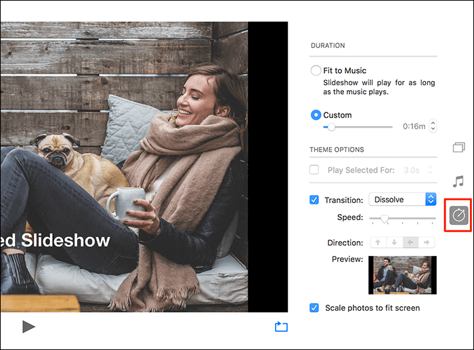Select the Duration settings stopwatch icon
This screenshot has height=350, width=474.
[458, 216]
